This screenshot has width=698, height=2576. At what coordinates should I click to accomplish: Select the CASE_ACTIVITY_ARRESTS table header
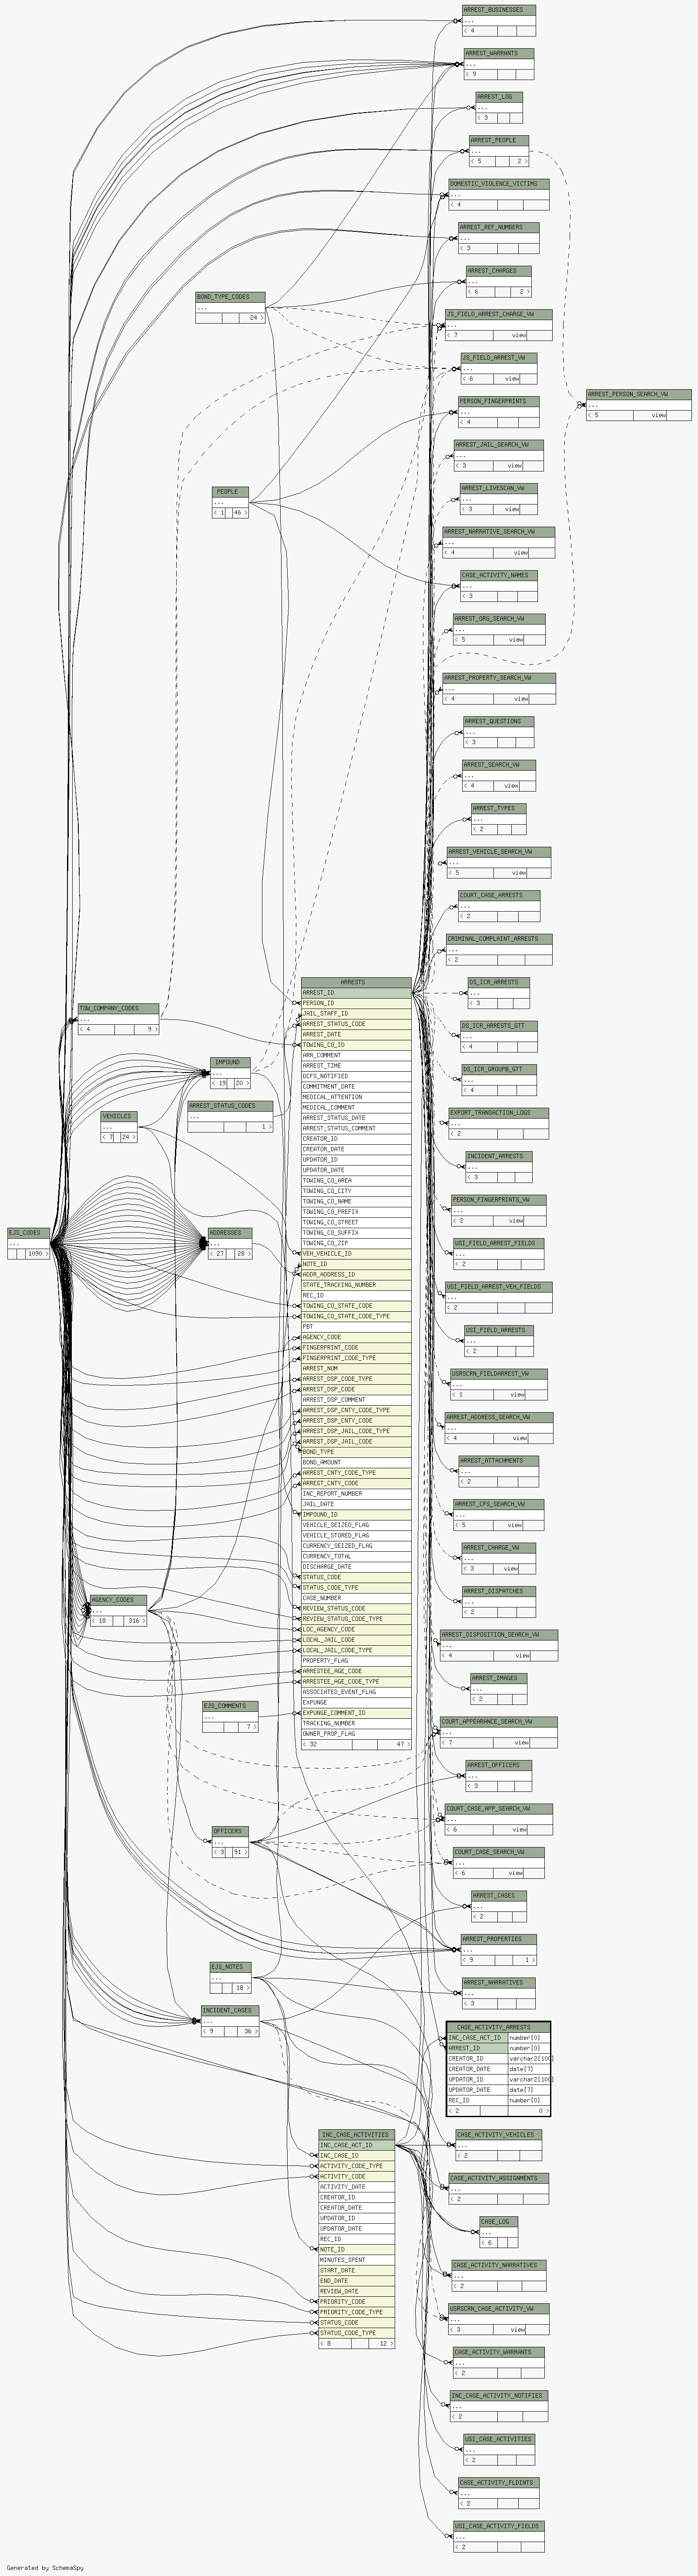[x=497, y=2027]
